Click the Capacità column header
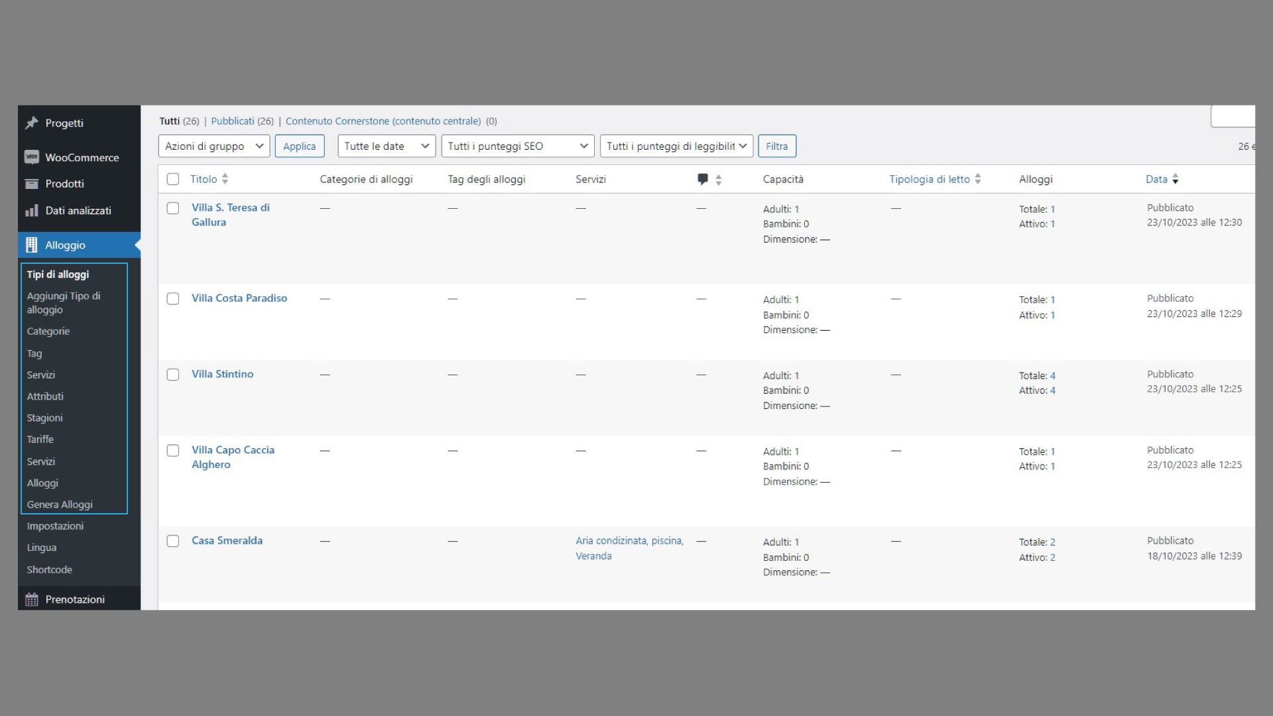 pos(783,179)
